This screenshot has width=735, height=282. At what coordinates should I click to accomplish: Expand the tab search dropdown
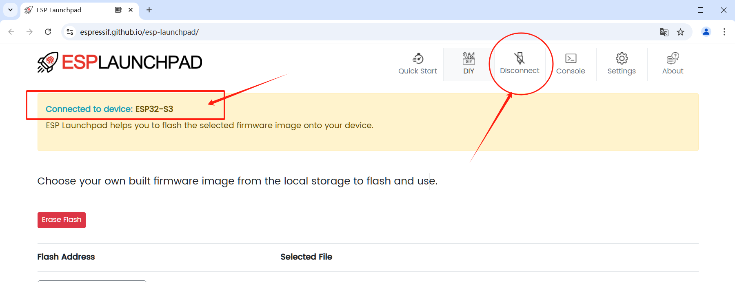tap(10, 10)
